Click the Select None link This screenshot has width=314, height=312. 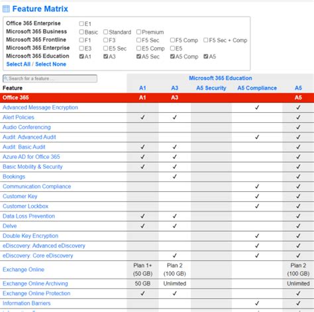click(50, 64)
